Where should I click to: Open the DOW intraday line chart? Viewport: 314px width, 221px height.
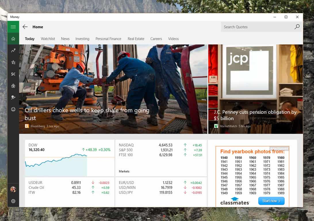pyautogui.click(x=70, y=165)
